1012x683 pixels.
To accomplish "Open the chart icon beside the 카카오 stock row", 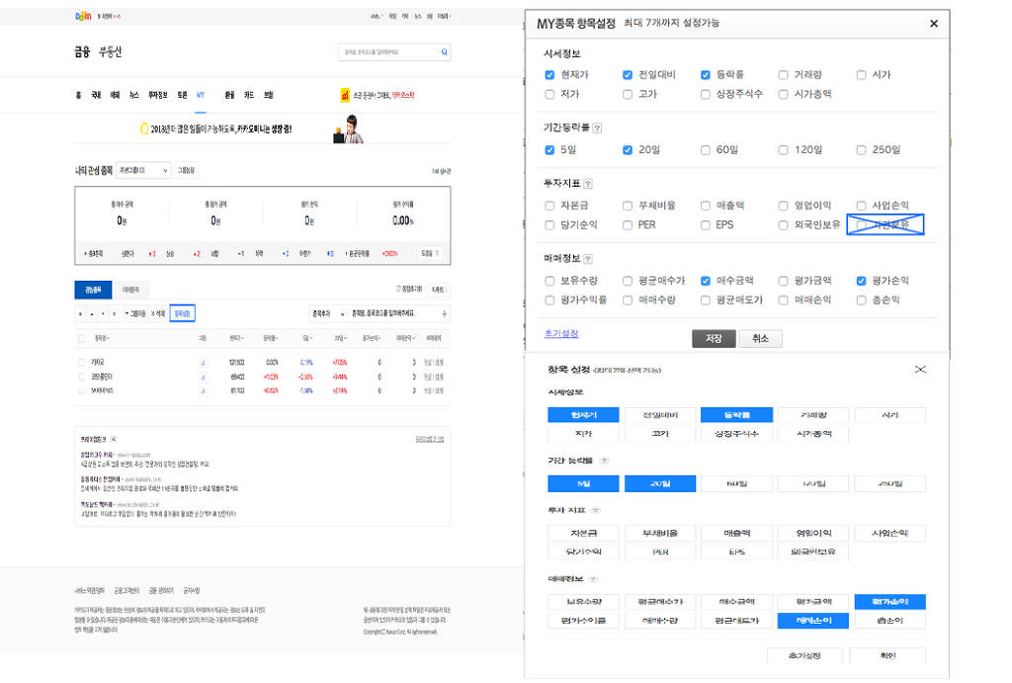I will point(202,362).
